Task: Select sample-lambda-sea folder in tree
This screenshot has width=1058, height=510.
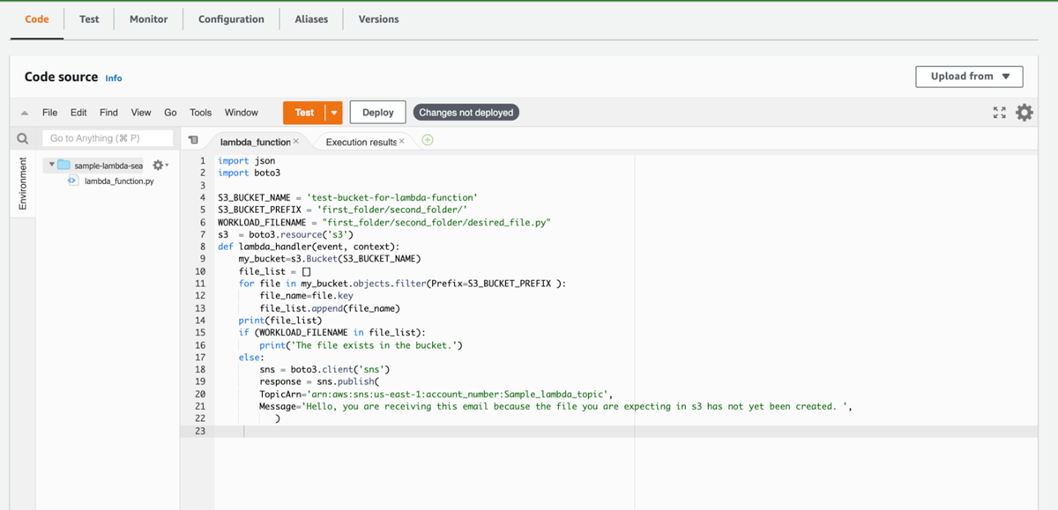Action: (108, 165)
